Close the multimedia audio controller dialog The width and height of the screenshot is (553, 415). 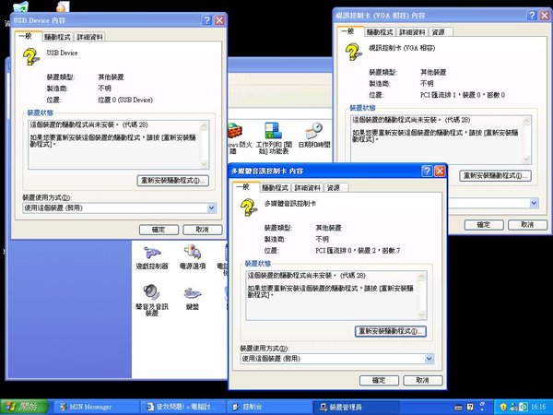click(440, 172)
